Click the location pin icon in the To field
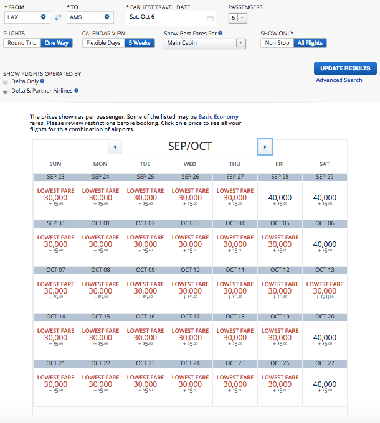The width and height of the screenshot is (380, 423). [x=107, y=17]
